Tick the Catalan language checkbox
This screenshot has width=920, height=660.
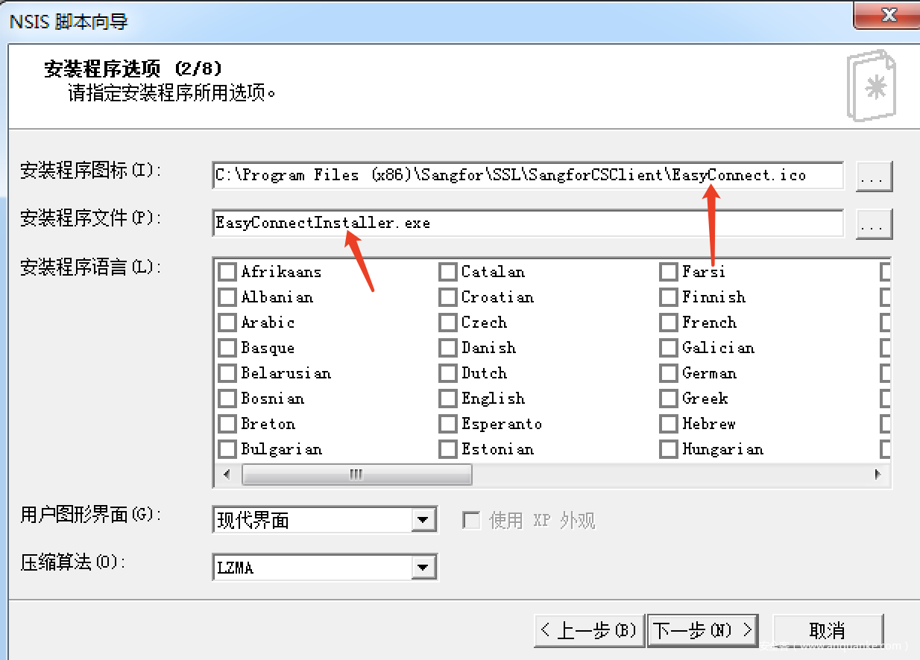point(448,272)
